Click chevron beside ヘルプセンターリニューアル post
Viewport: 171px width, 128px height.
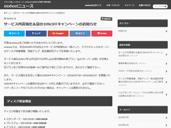coord(166,94)
